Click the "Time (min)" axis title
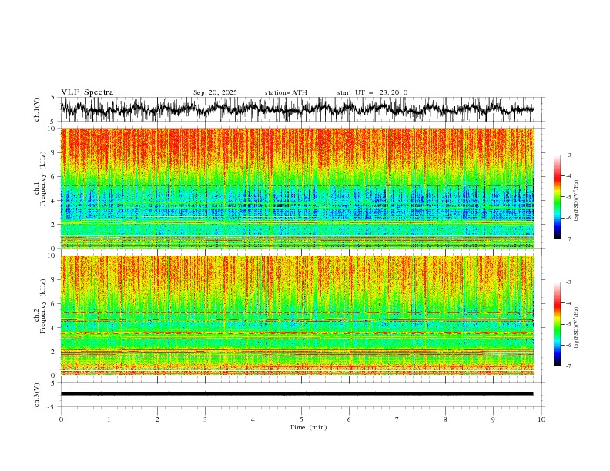 (x=308, y=427)
